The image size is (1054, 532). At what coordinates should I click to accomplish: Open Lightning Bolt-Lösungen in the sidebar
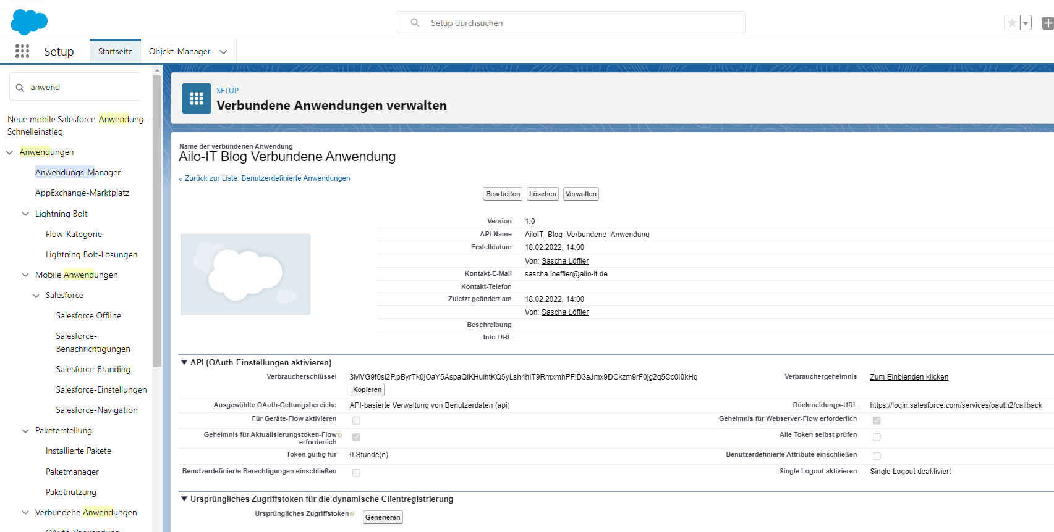pos(91,255)
